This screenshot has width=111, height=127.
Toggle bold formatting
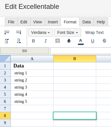pos(33,41)
